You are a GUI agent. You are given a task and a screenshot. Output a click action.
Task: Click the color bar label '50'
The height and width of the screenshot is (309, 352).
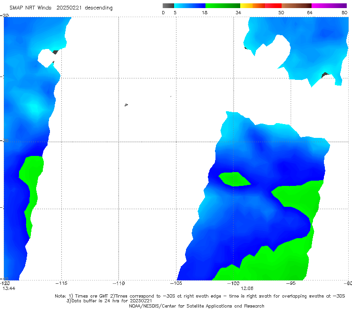pyautogui.click(x=281, y=13)
